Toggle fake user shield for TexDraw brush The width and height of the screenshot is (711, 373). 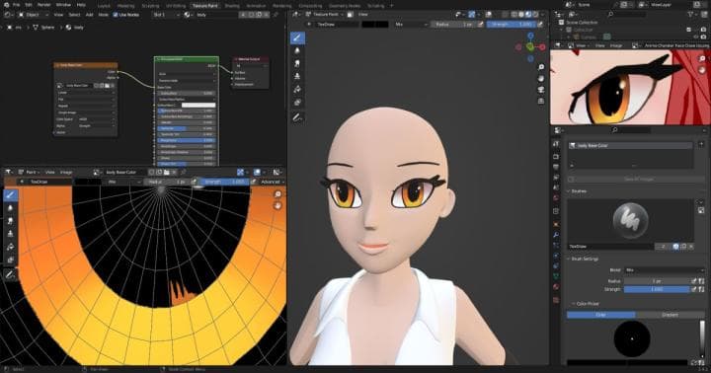pos(676,246)
